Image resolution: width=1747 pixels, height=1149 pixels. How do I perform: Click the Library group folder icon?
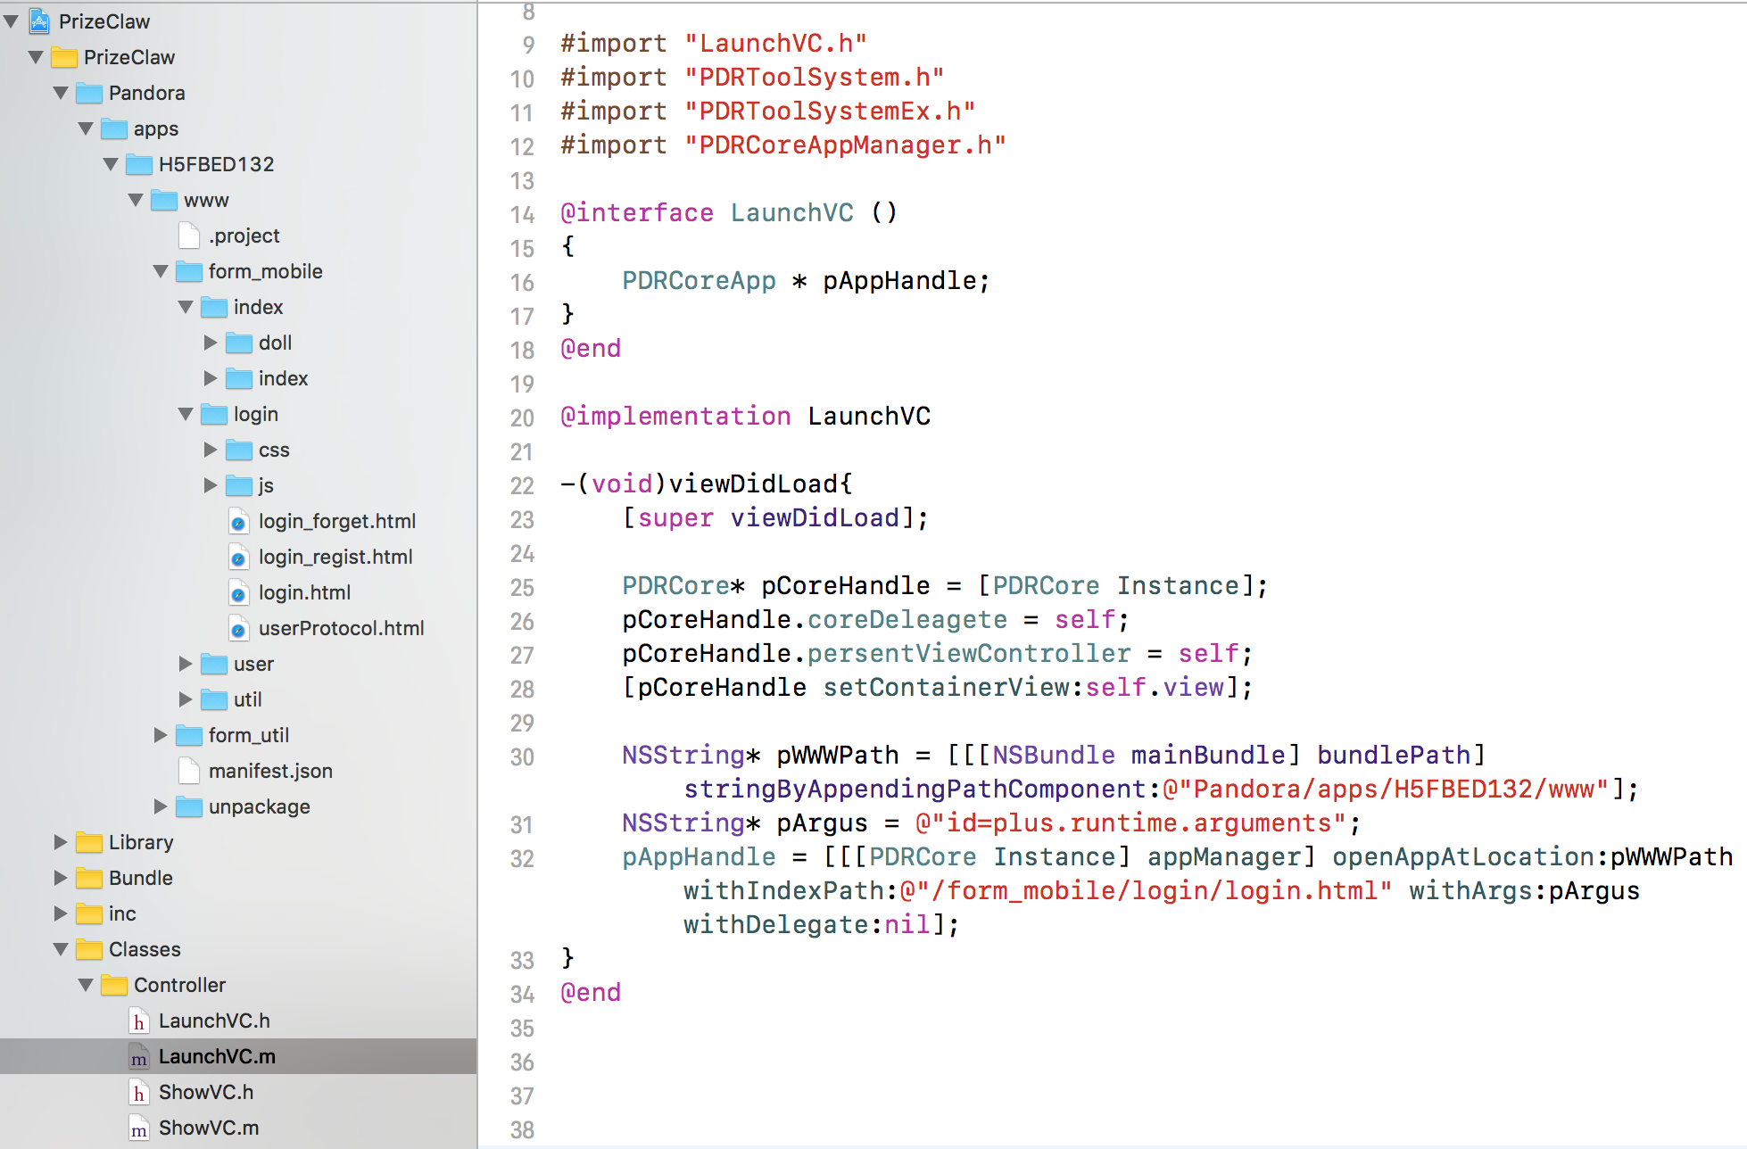89,842
